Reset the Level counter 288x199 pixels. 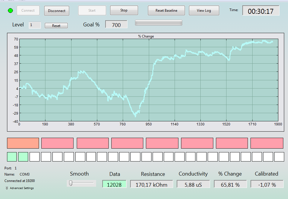click(x=56, y=25)
